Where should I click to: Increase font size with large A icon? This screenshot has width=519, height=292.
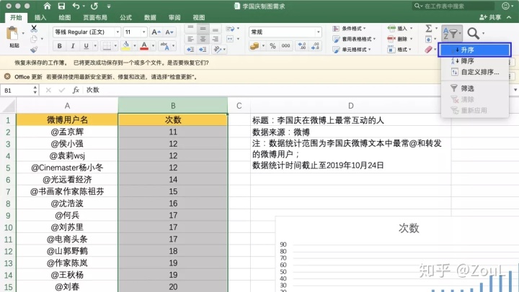156,32
